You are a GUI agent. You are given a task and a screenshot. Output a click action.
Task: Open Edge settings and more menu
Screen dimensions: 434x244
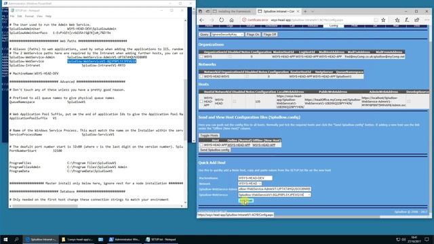pyautogui.click(x=427, y=20)
